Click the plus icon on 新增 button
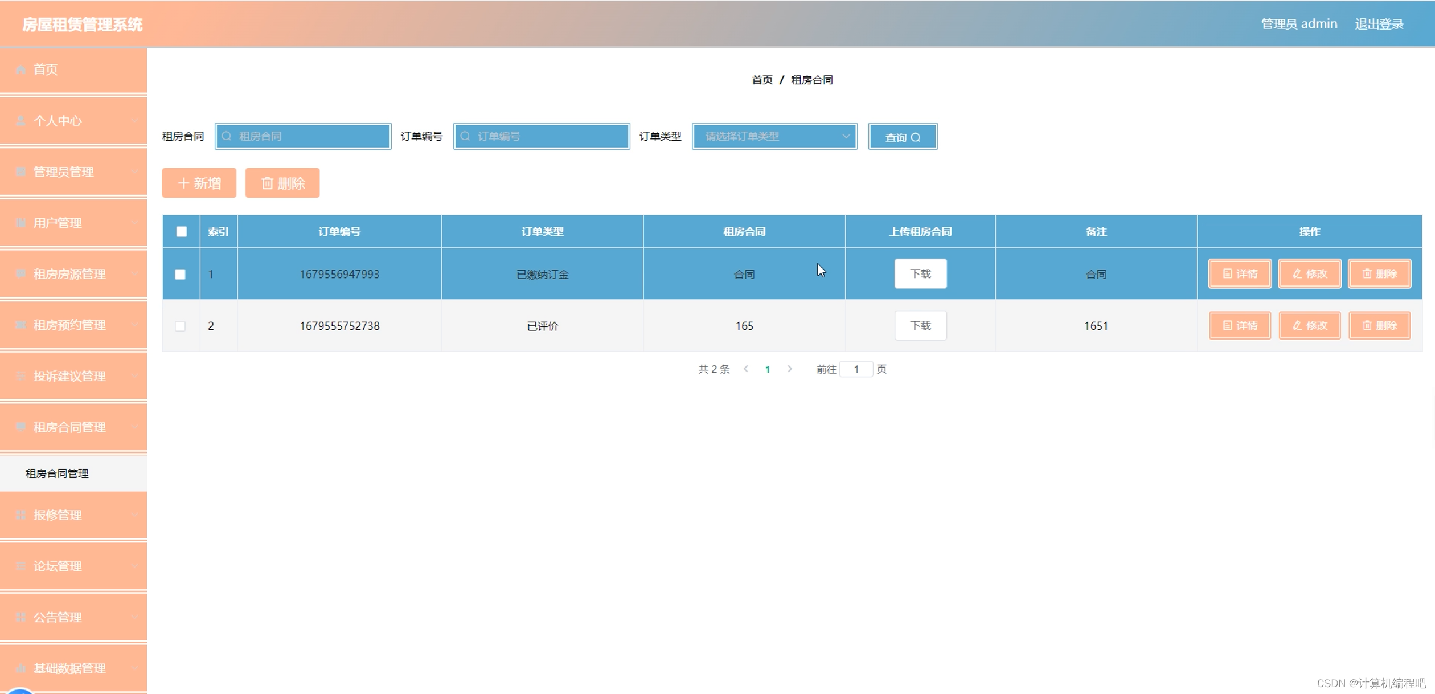 pyautogui.click(x=183, y=183)
